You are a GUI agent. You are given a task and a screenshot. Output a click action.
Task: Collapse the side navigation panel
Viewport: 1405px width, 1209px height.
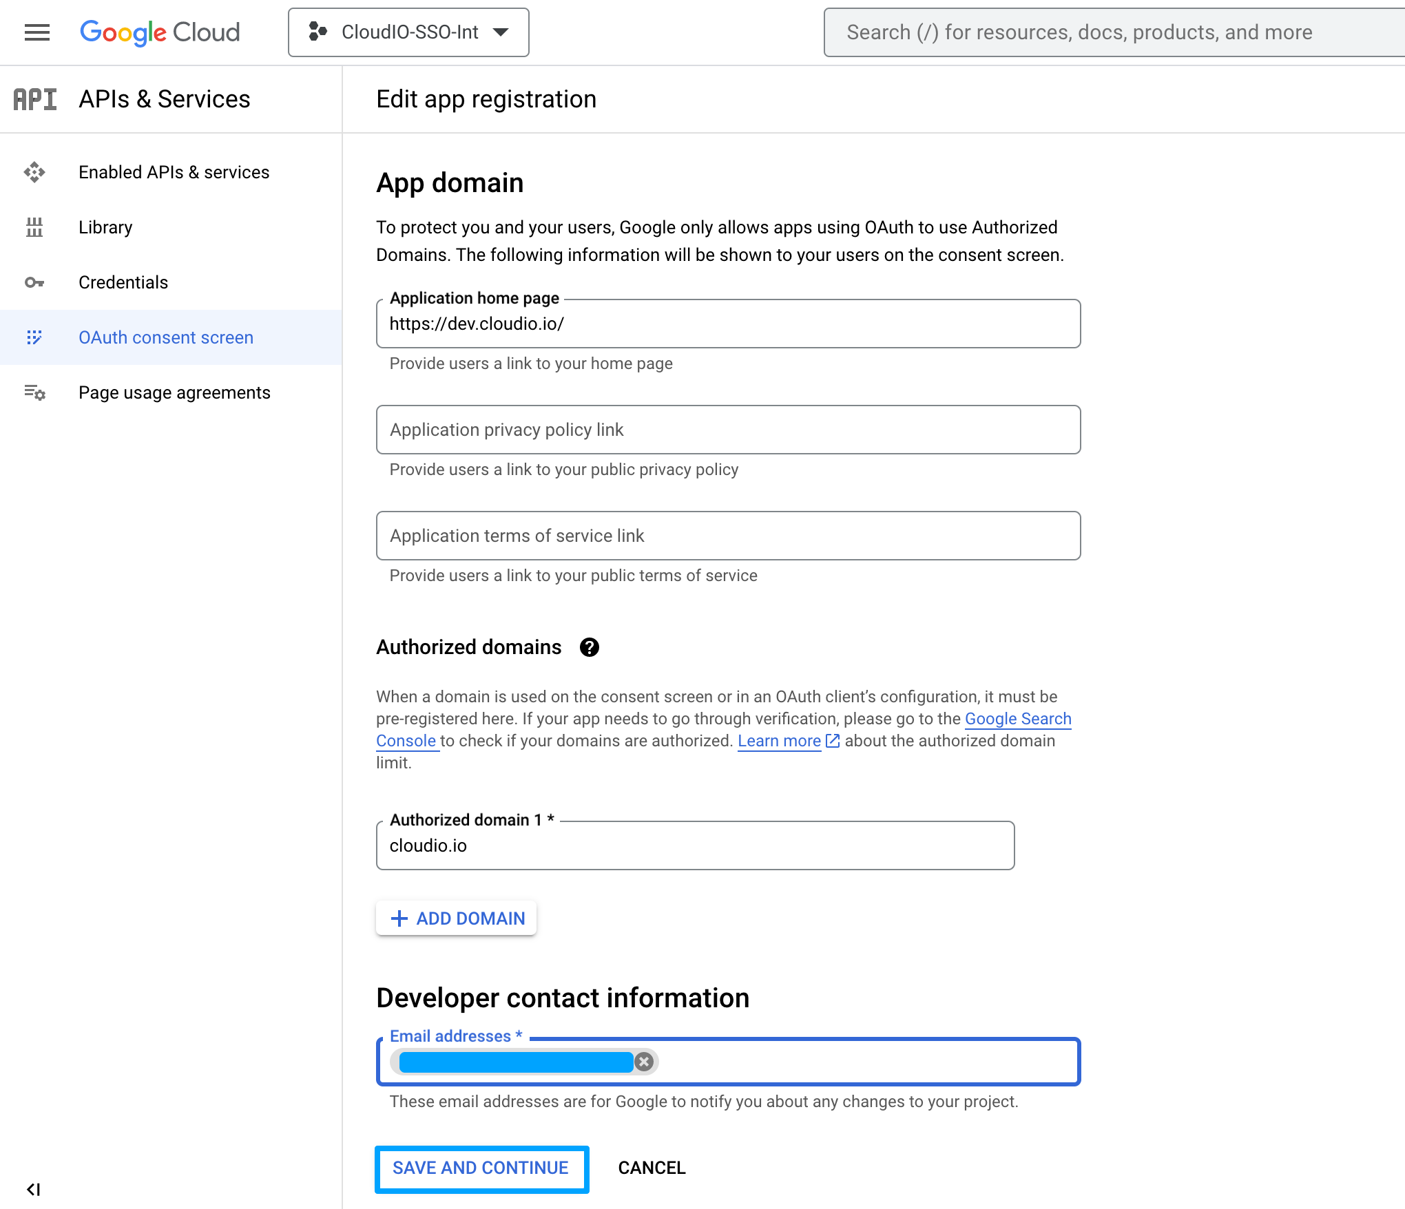(33, 1189)
